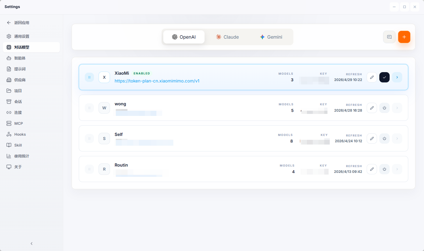Go to 提示词 prompts page
Viewport: 424px width, 251px height.
[31, 69]
